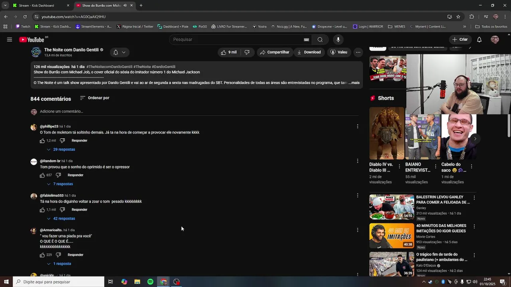The height and width of the screenshot is (287, 511).
Task: Open a new browser tab
Action: coord(141,6)
